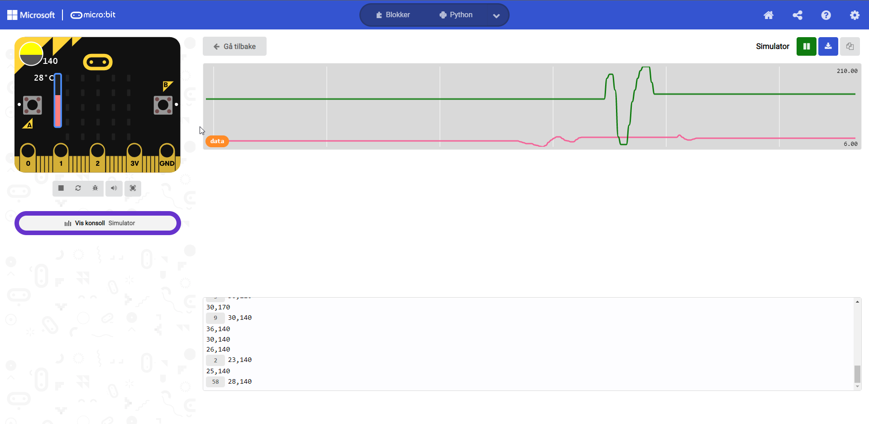Click the chart minimum value 6.00
Screen dimensions: 869x424
[x=850, y=144]
